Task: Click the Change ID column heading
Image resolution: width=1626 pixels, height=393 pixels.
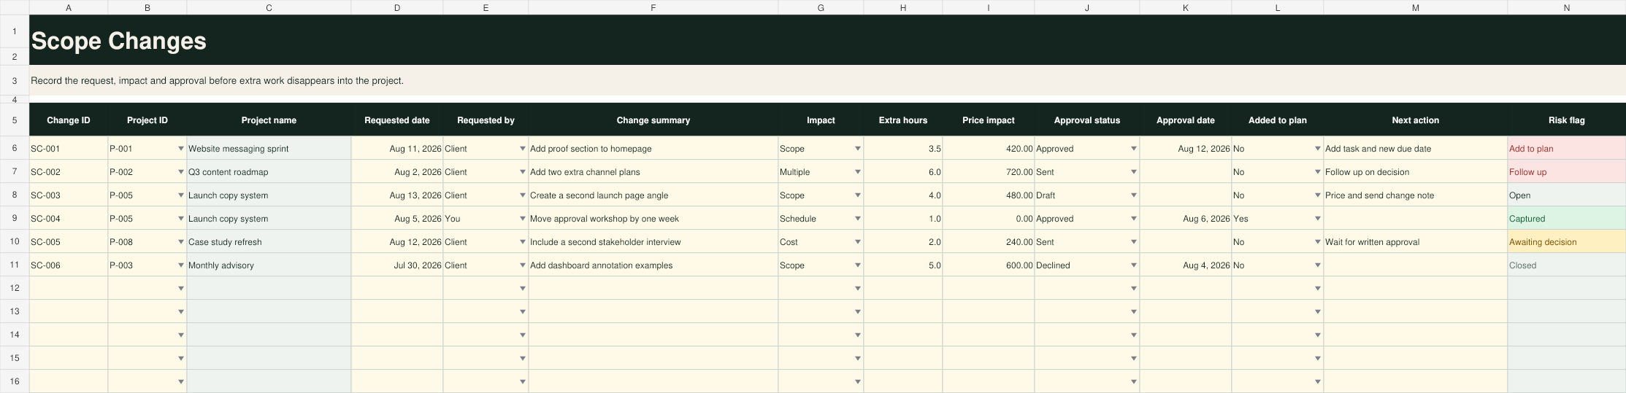Action: point(69,120)
